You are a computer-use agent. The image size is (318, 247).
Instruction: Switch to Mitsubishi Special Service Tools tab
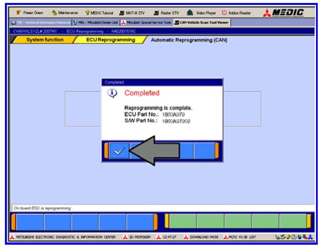146,22
